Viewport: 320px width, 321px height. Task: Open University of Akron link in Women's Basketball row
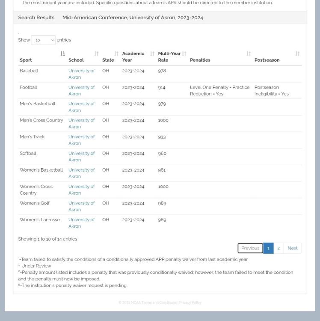[x=81, y=173]
